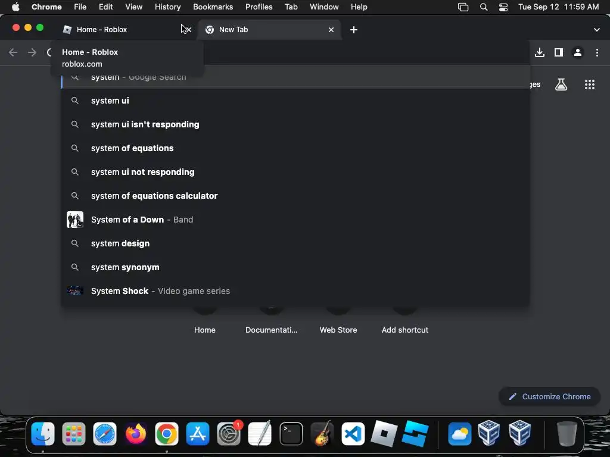Open TextEdit from the Dock
Viewport: 610px width, 457px height.
click(x=260, y=433)
